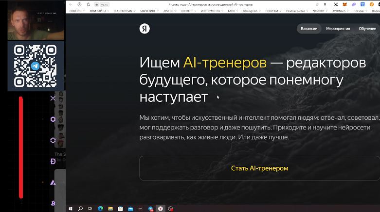Open the Мероприятия section
This screenshot has width=380, height=212.
338,29
